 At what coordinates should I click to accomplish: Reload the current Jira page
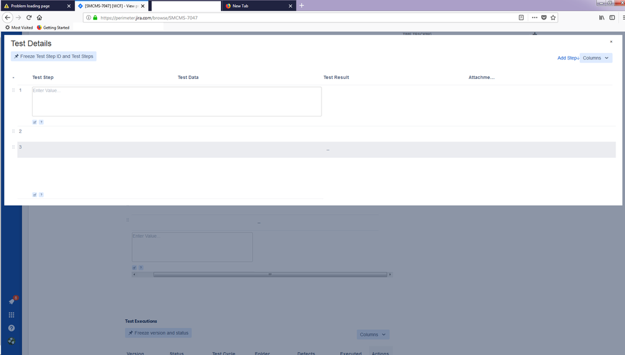29,18
